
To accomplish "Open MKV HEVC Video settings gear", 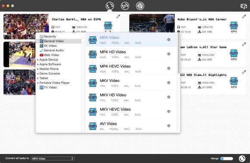I will (169, 112).
